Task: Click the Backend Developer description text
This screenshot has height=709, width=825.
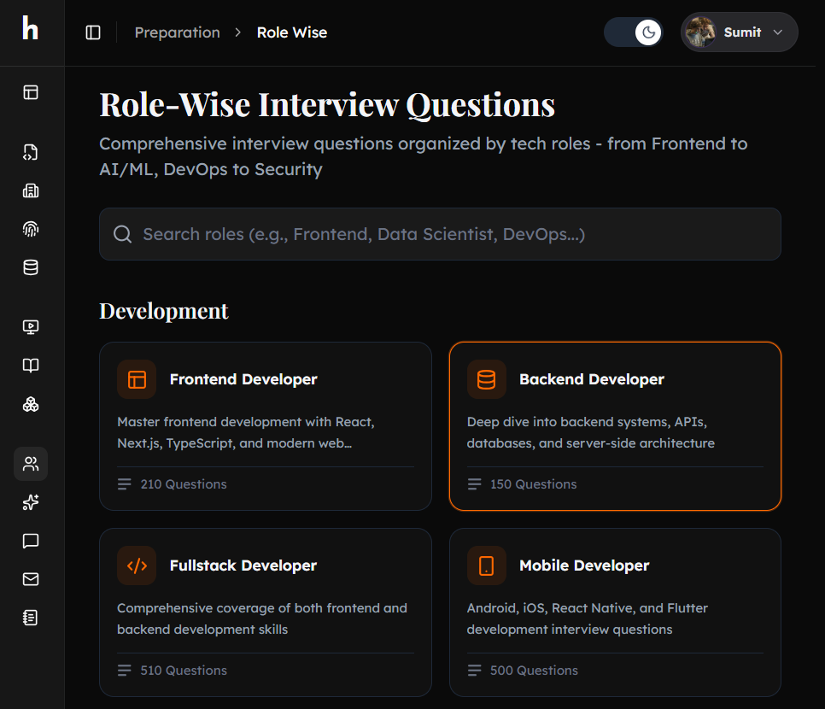Action: point(590,433)
